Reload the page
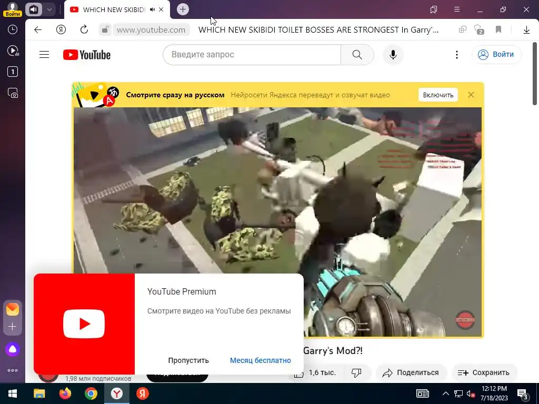539x404 pixels. [84, 30]
